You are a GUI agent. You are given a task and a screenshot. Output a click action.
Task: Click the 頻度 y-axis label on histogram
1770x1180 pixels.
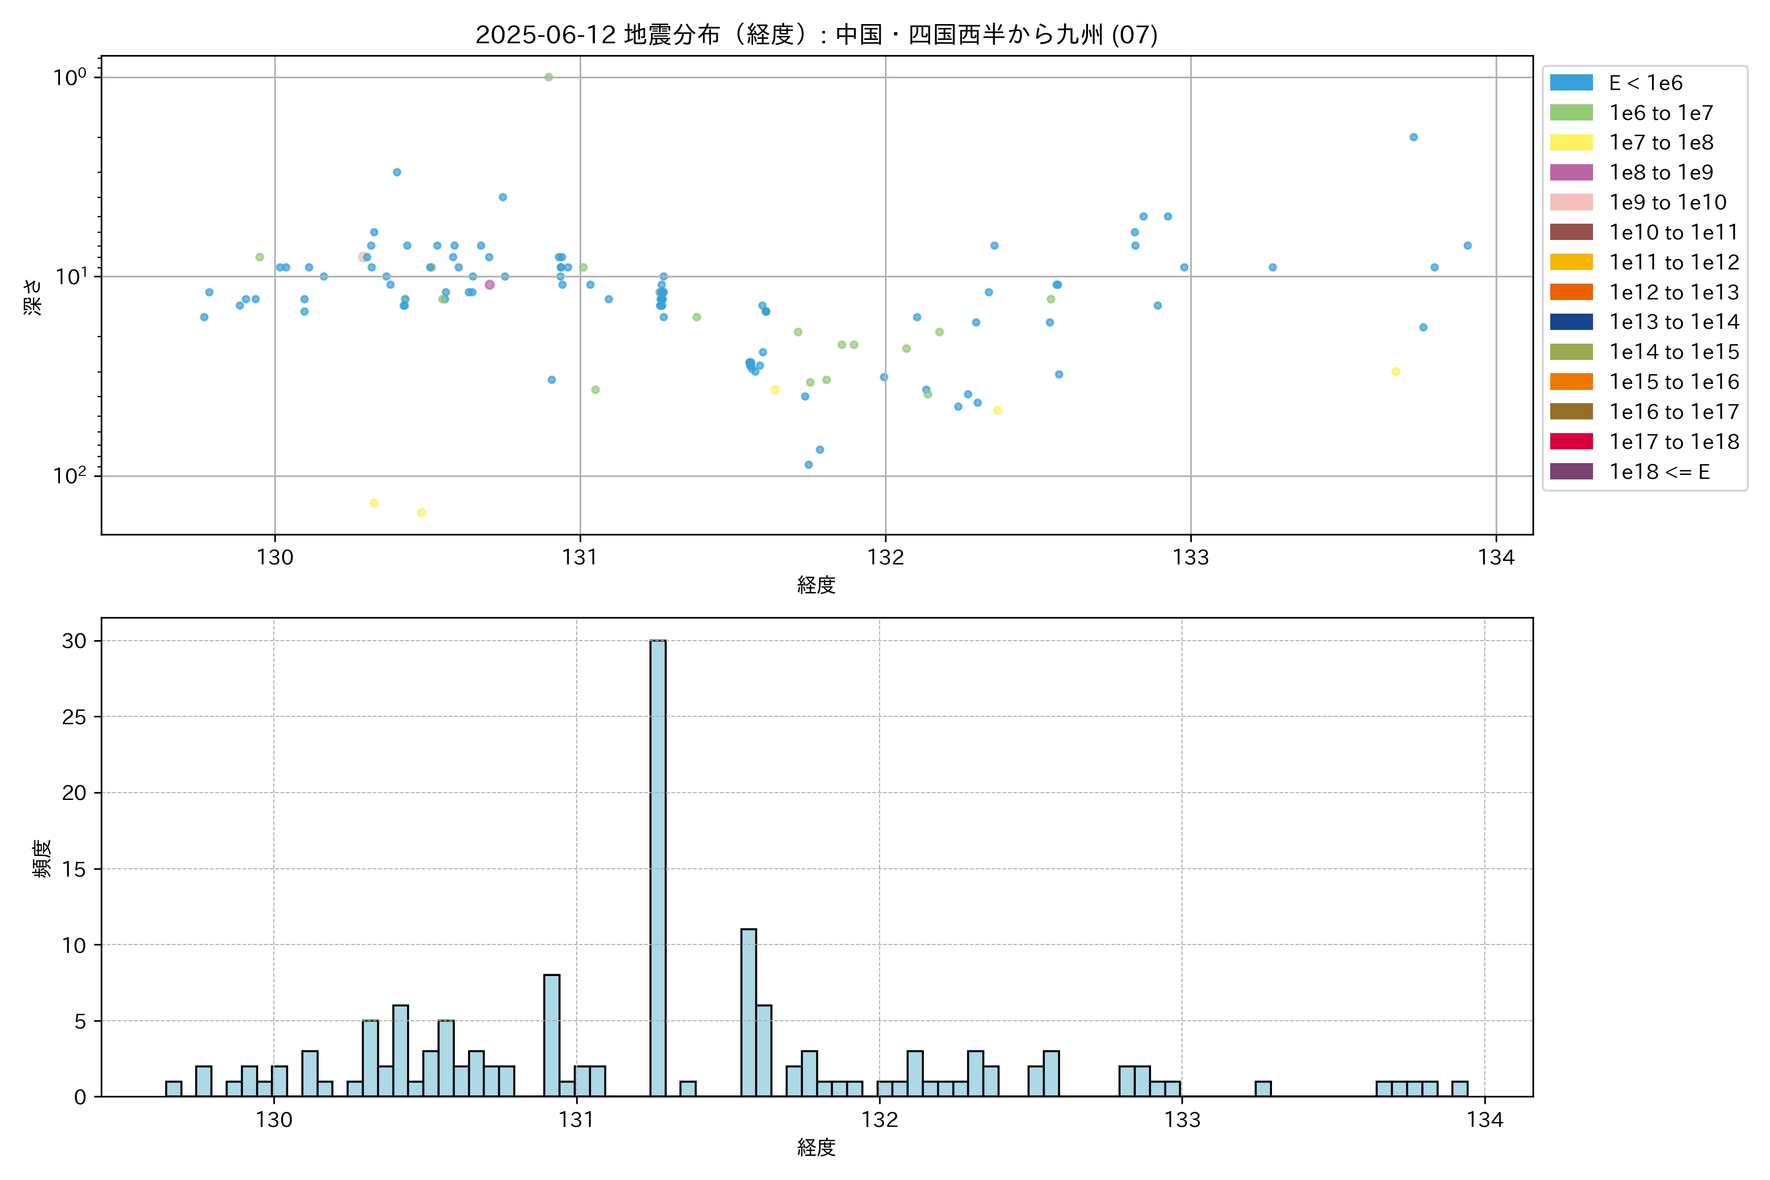tap(42, 858)
